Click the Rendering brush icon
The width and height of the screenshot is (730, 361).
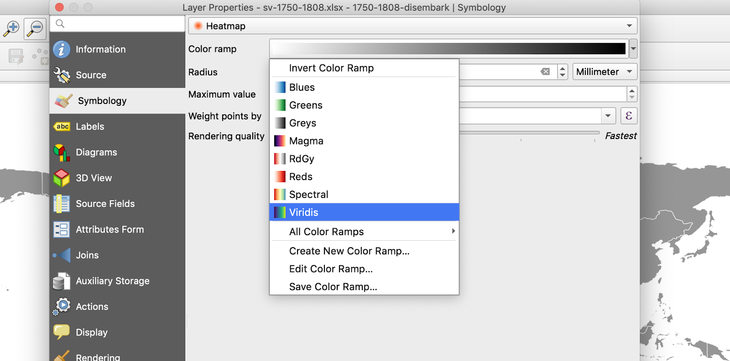click(x=62, y=356)
